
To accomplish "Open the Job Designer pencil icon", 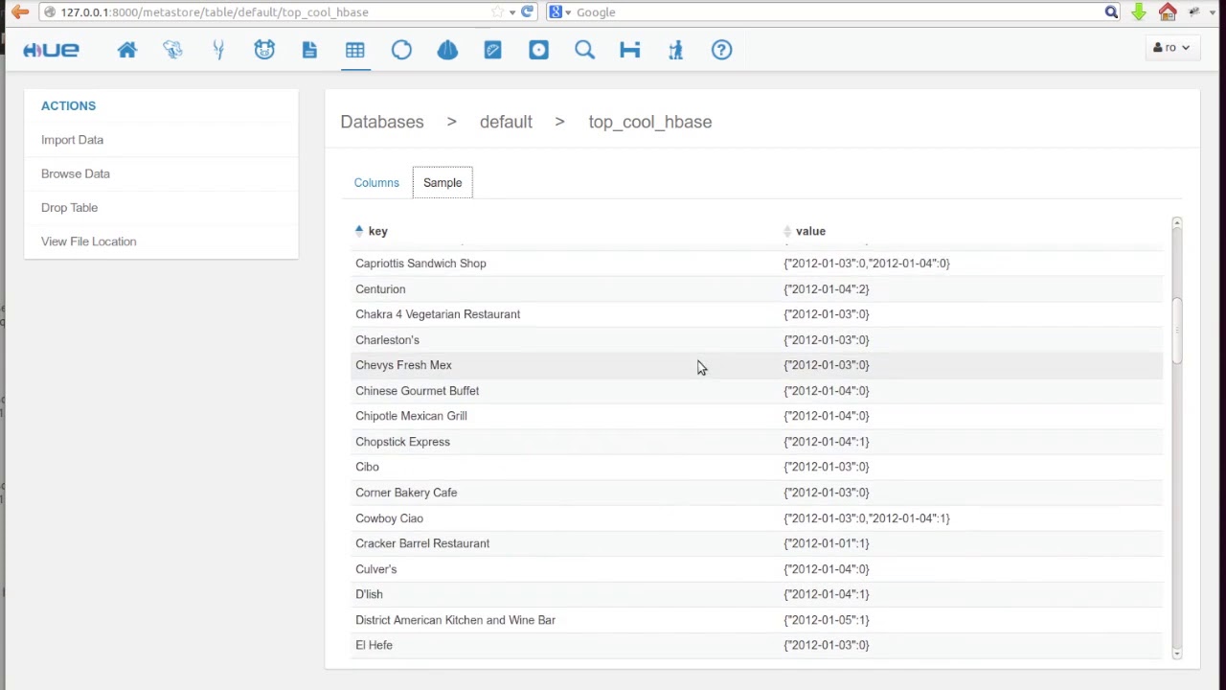I will [x=492, y=50].
